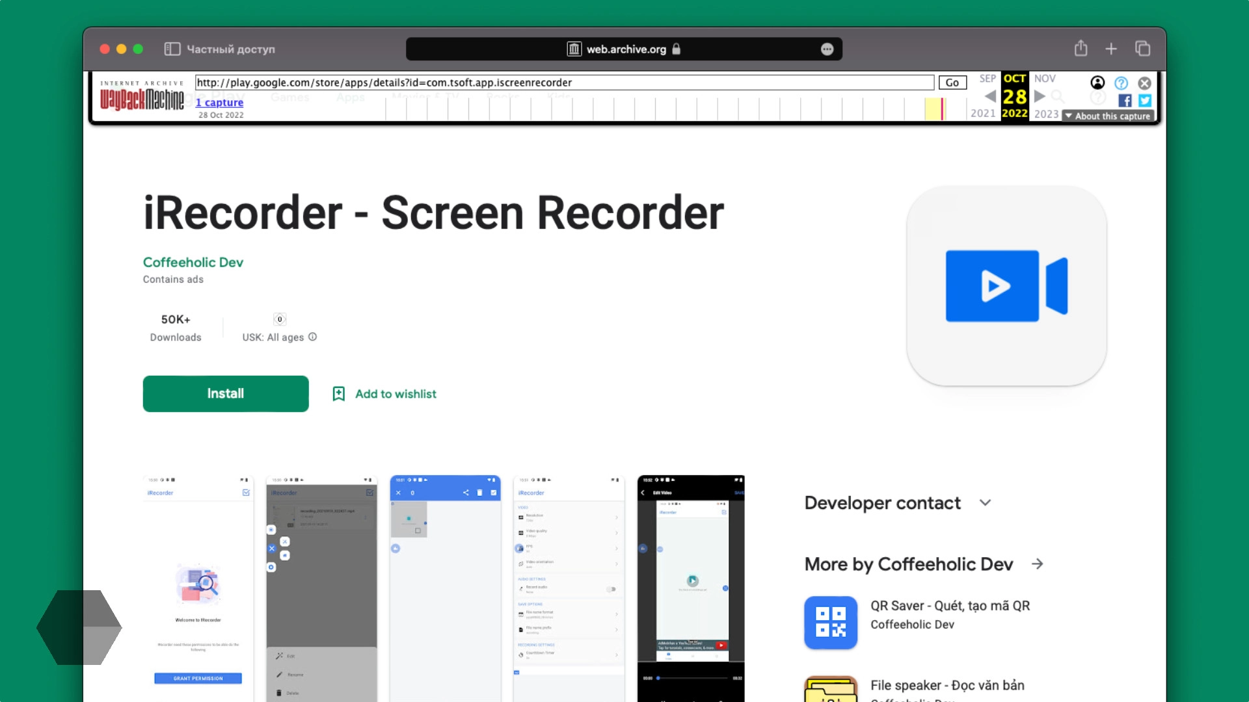The width and height of the screenshot is (1249, 702).
Task: Open More by Coffeeholic Dev arrow
Action: click(x=1038, y=564)
